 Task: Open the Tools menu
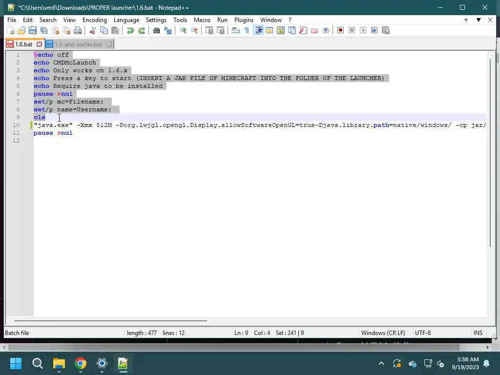[x=180, y=20]
